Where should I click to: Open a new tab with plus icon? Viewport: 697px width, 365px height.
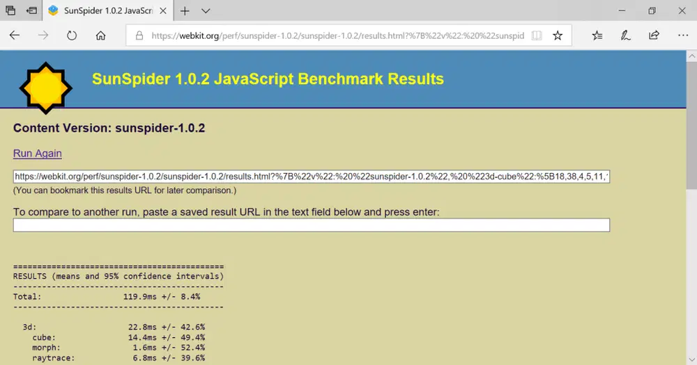(x=185, y=10)
